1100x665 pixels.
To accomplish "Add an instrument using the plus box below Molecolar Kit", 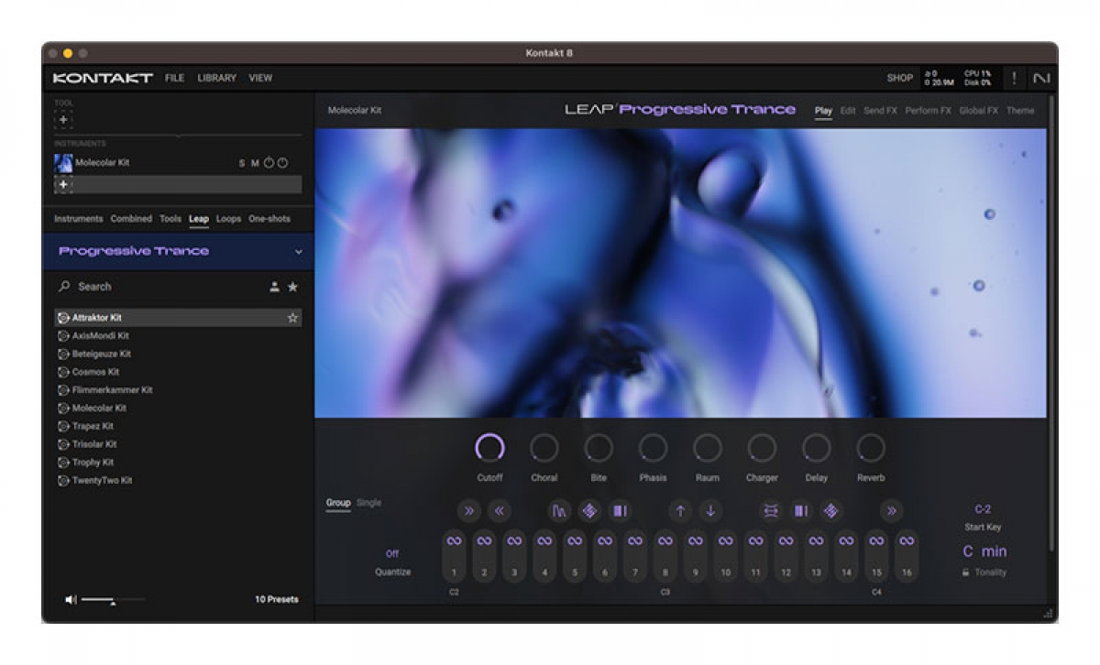I will click(63, 184).
